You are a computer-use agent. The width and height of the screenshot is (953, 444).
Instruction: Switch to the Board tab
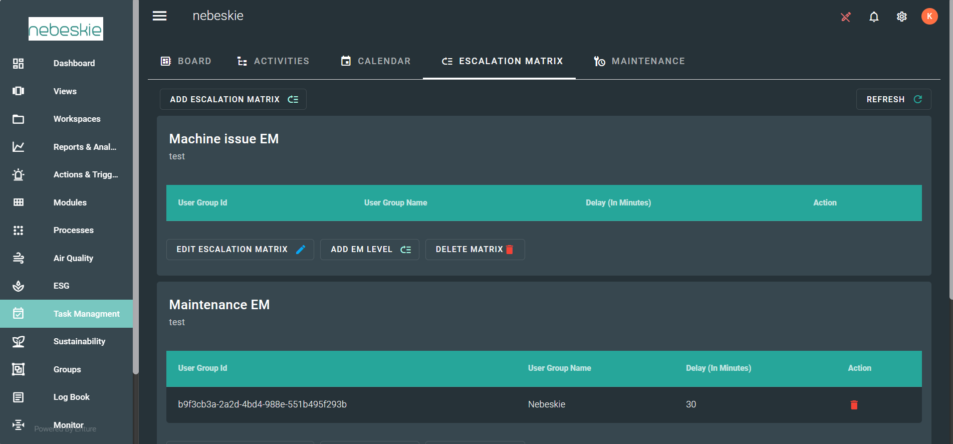186,61
